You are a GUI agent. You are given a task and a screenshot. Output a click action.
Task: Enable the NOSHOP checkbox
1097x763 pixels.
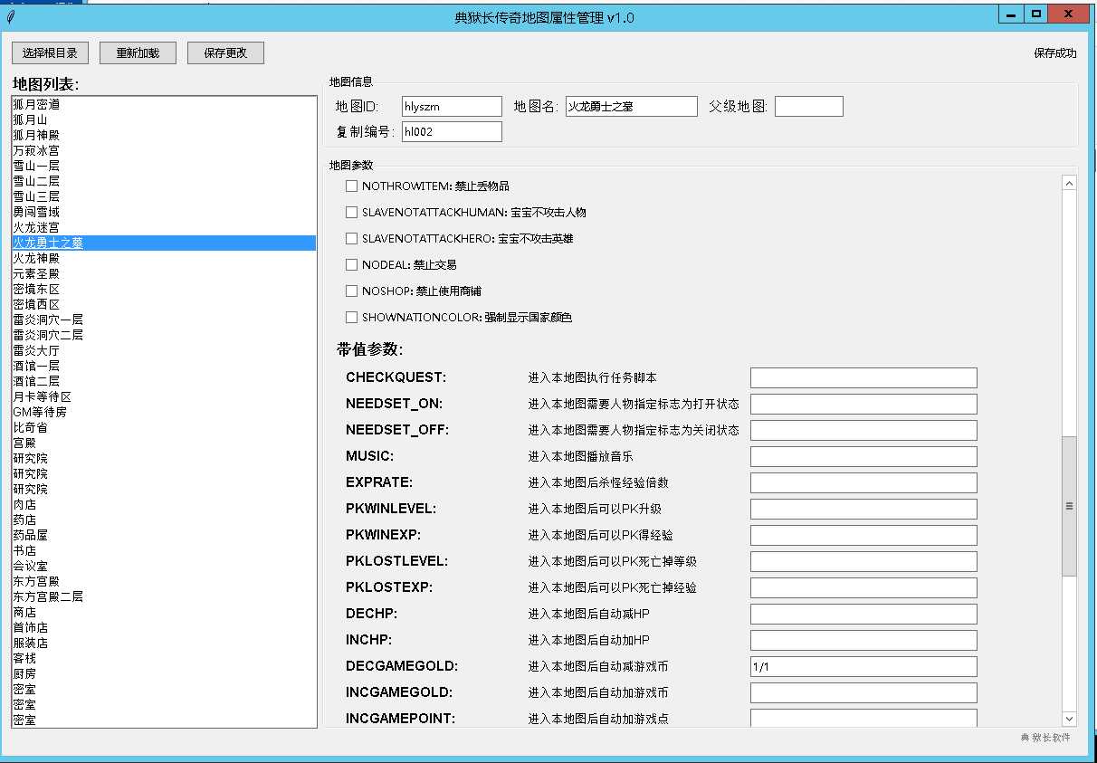coord(351,291)
